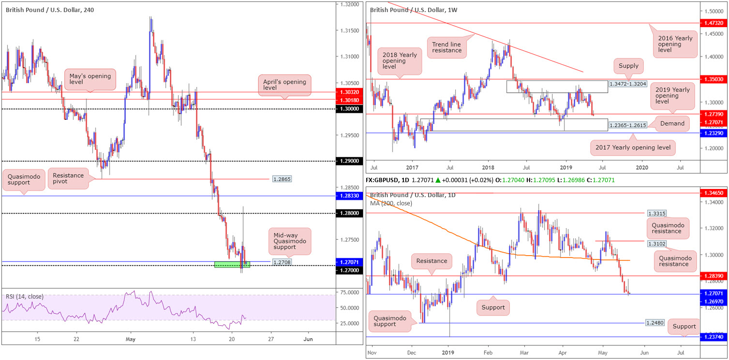Viewport: 729px width, 360px height.
Task: Click the 1.23740 blue price label
Action: (714, 337)
